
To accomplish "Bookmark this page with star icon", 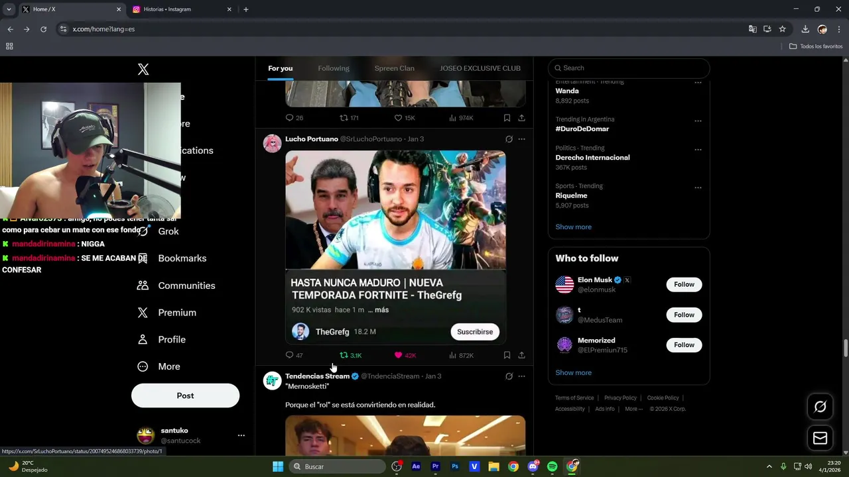I will point(782,29).
